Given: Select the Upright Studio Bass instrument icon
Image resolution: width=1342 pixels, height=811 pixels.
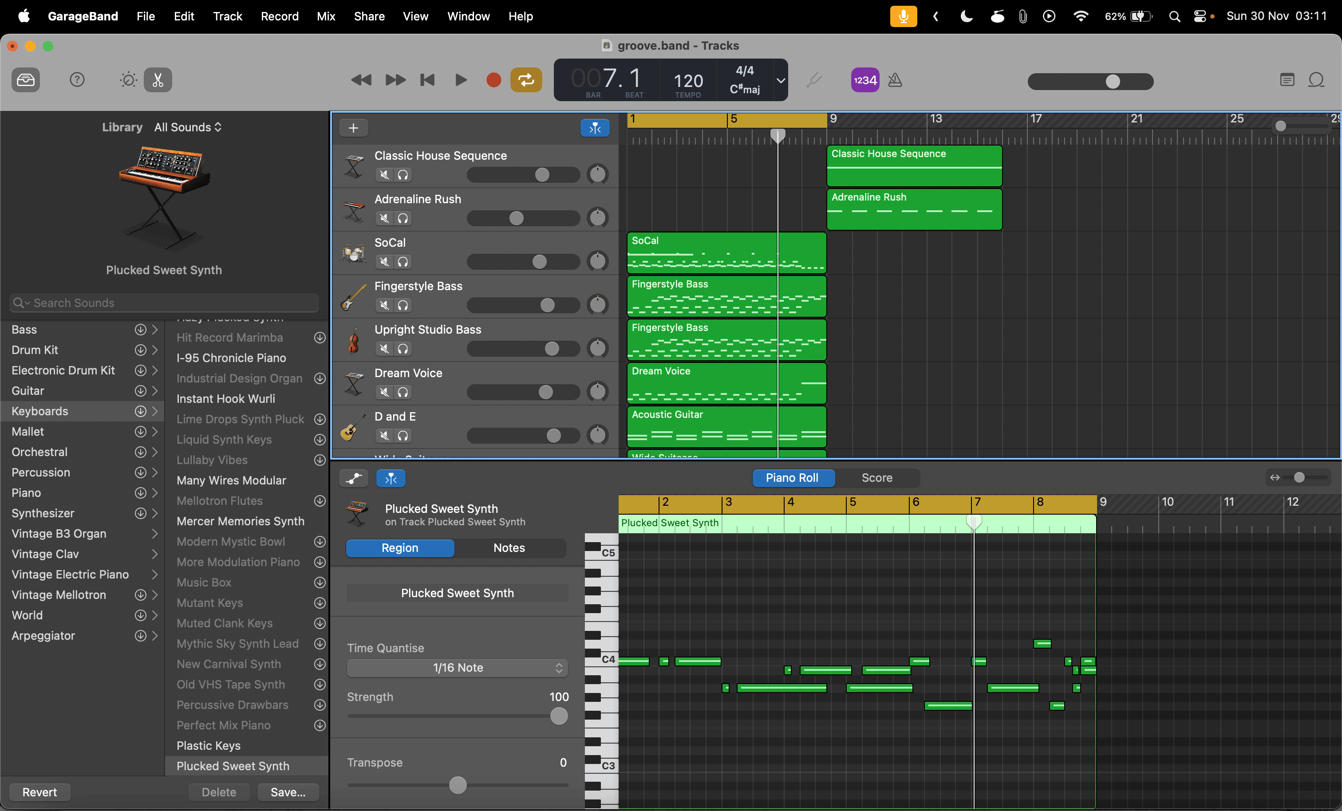Looking at the screenshot, I should (x=353, y=340).
